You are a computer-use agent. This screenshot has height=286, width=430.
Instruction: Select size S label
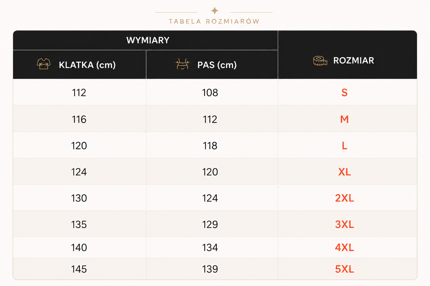(x=344, y=92)
